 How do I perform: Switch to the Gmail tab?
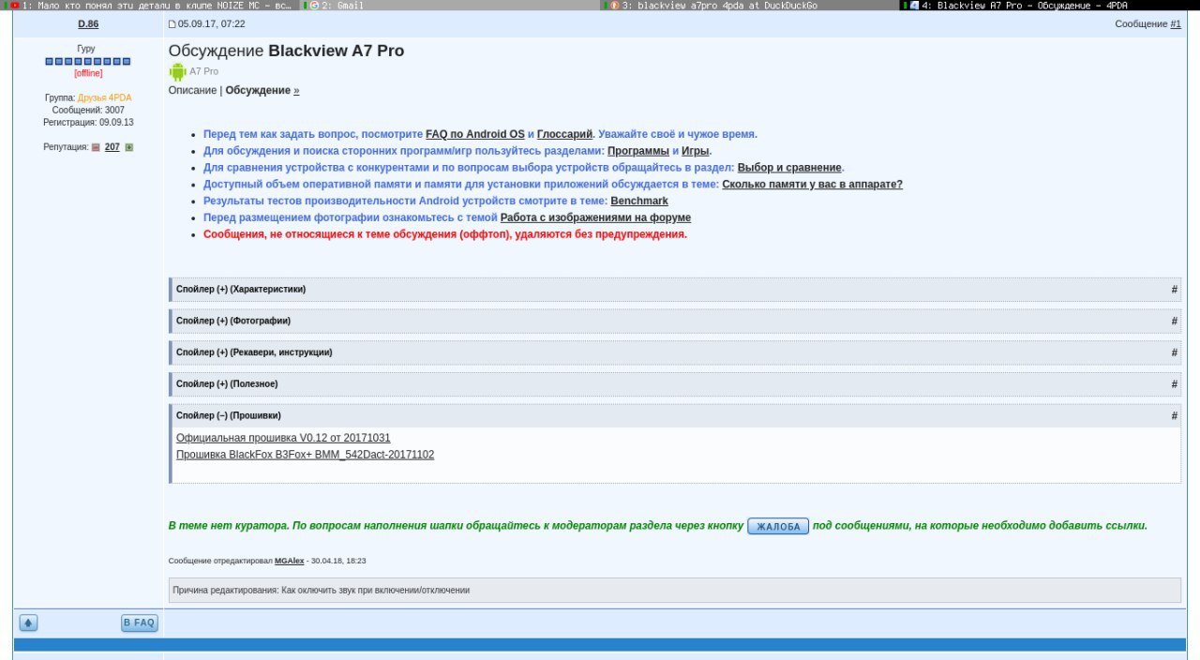coord(450,5)
